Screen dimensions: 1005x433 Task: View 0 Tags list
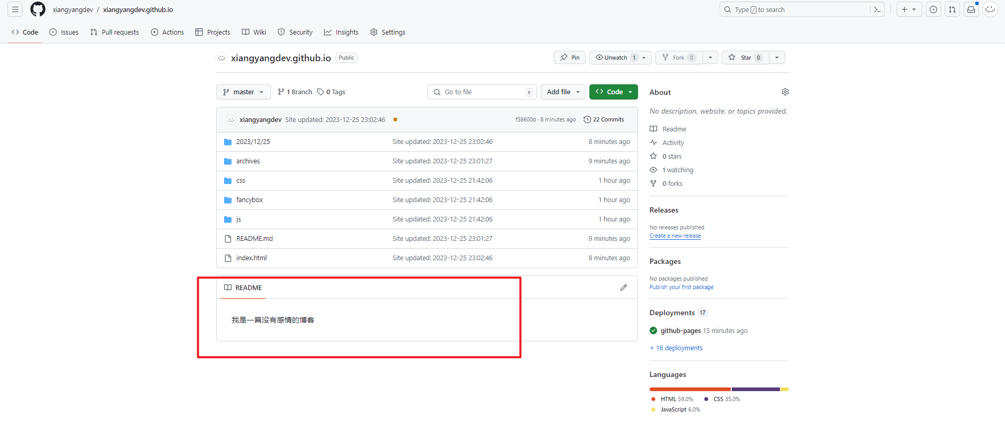tap(331, 92)
